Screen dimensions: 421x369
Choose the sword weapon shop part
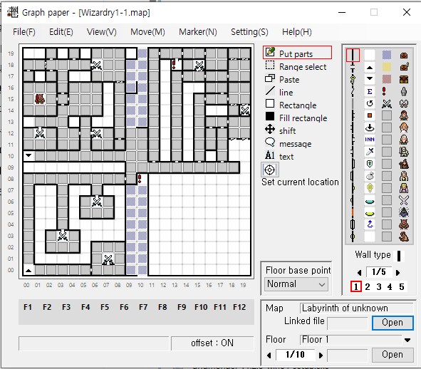tap(370, 152)
